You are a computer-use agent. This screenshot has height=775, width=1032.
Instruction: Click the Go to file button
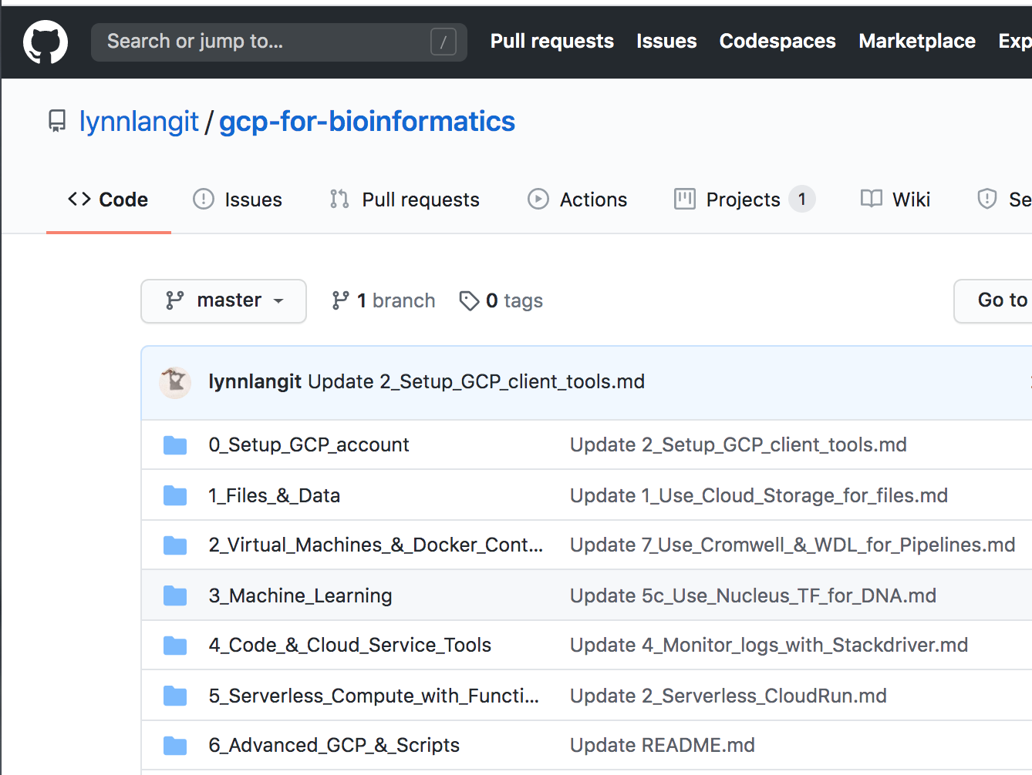pos(993,300)
